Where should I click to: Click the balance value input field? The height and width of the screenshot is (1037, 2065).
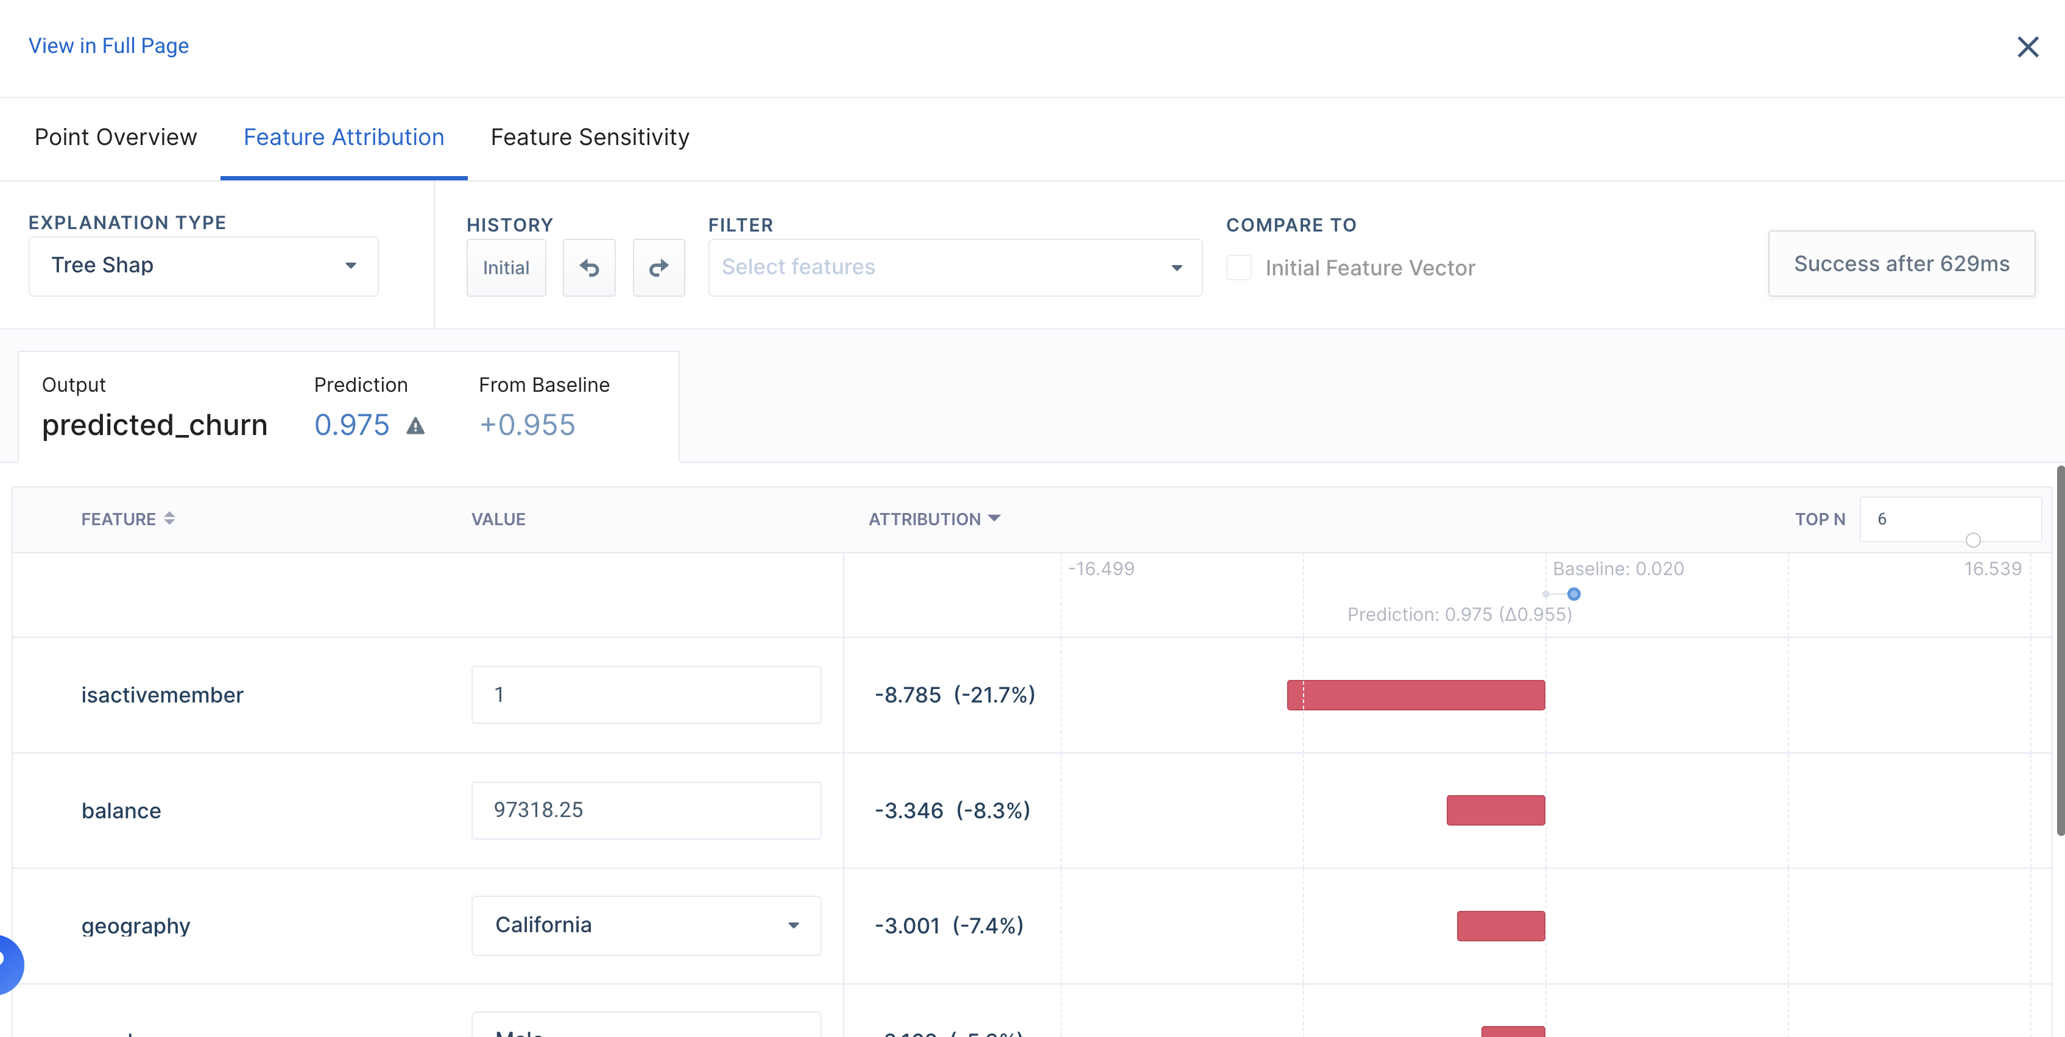tap(645, 810)
